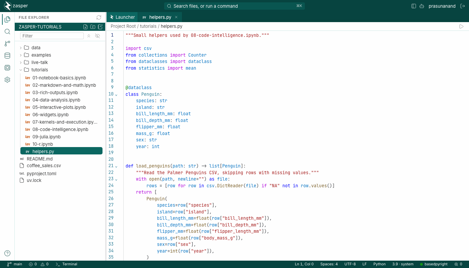This screenshot has width=469, height=268.
Task: Create a new file in ZASPER-TUTORIALS
Action: coord(85,27)
